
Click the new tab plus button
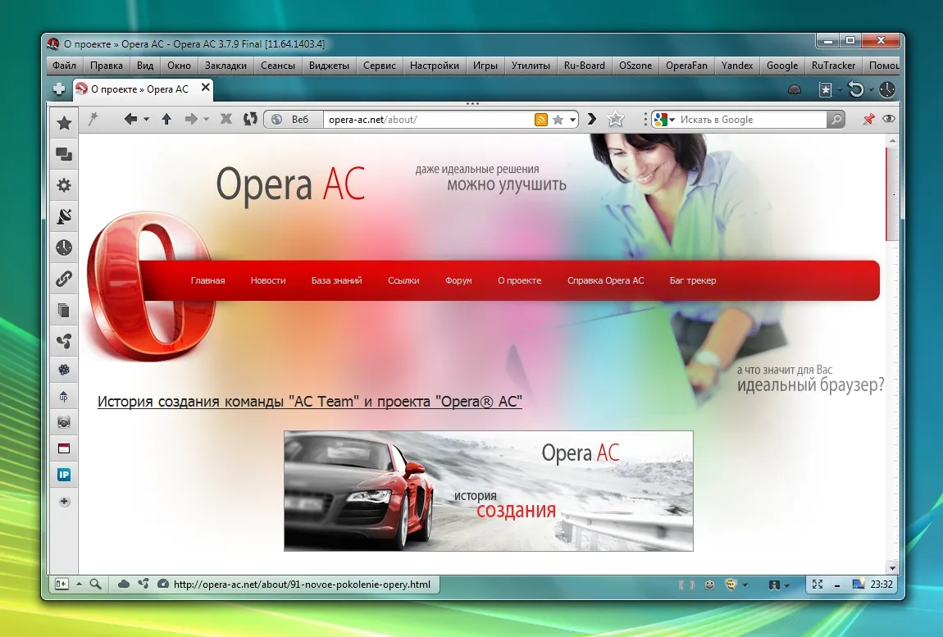pyautogui.click(x=59, y=89)
